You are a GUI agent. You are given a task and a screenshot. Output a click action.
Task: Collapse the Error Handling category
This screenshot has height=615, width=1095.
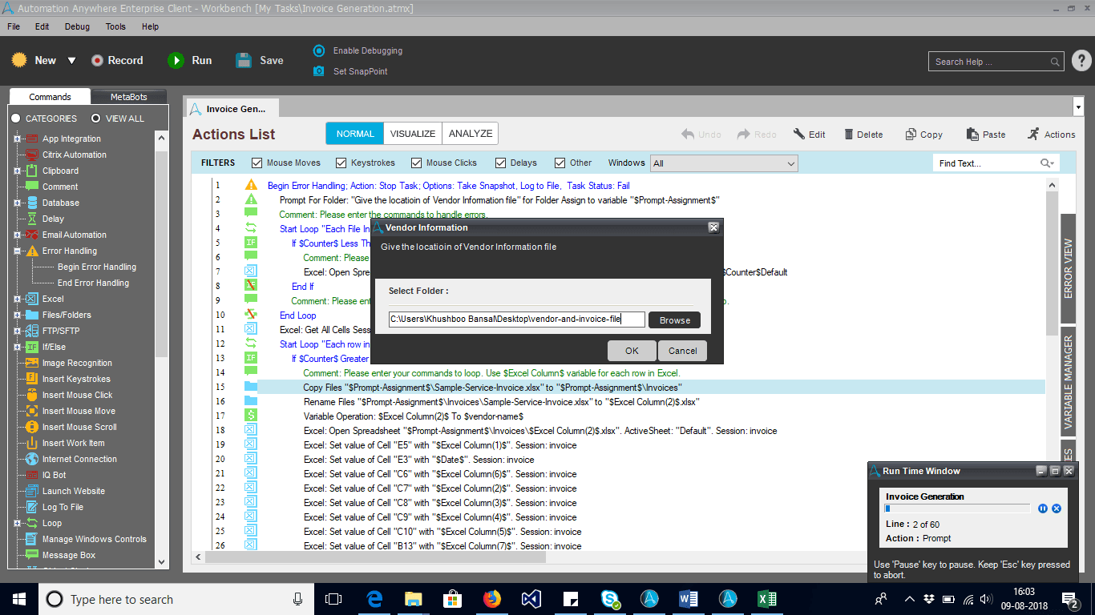coord(17,251)
